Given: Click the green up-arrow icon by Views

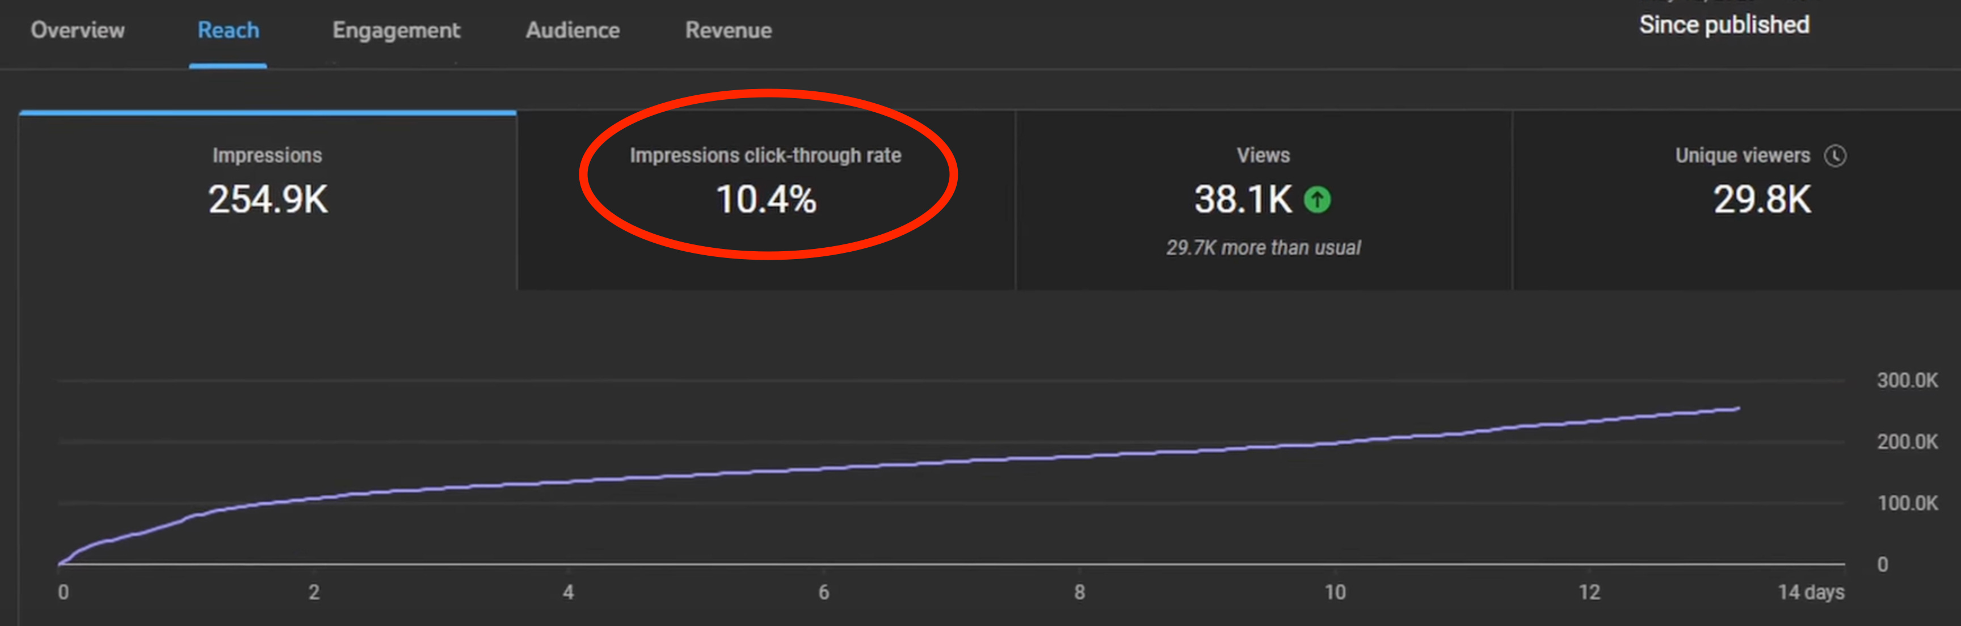Looking at the screenshot, I should point(1317,200).
